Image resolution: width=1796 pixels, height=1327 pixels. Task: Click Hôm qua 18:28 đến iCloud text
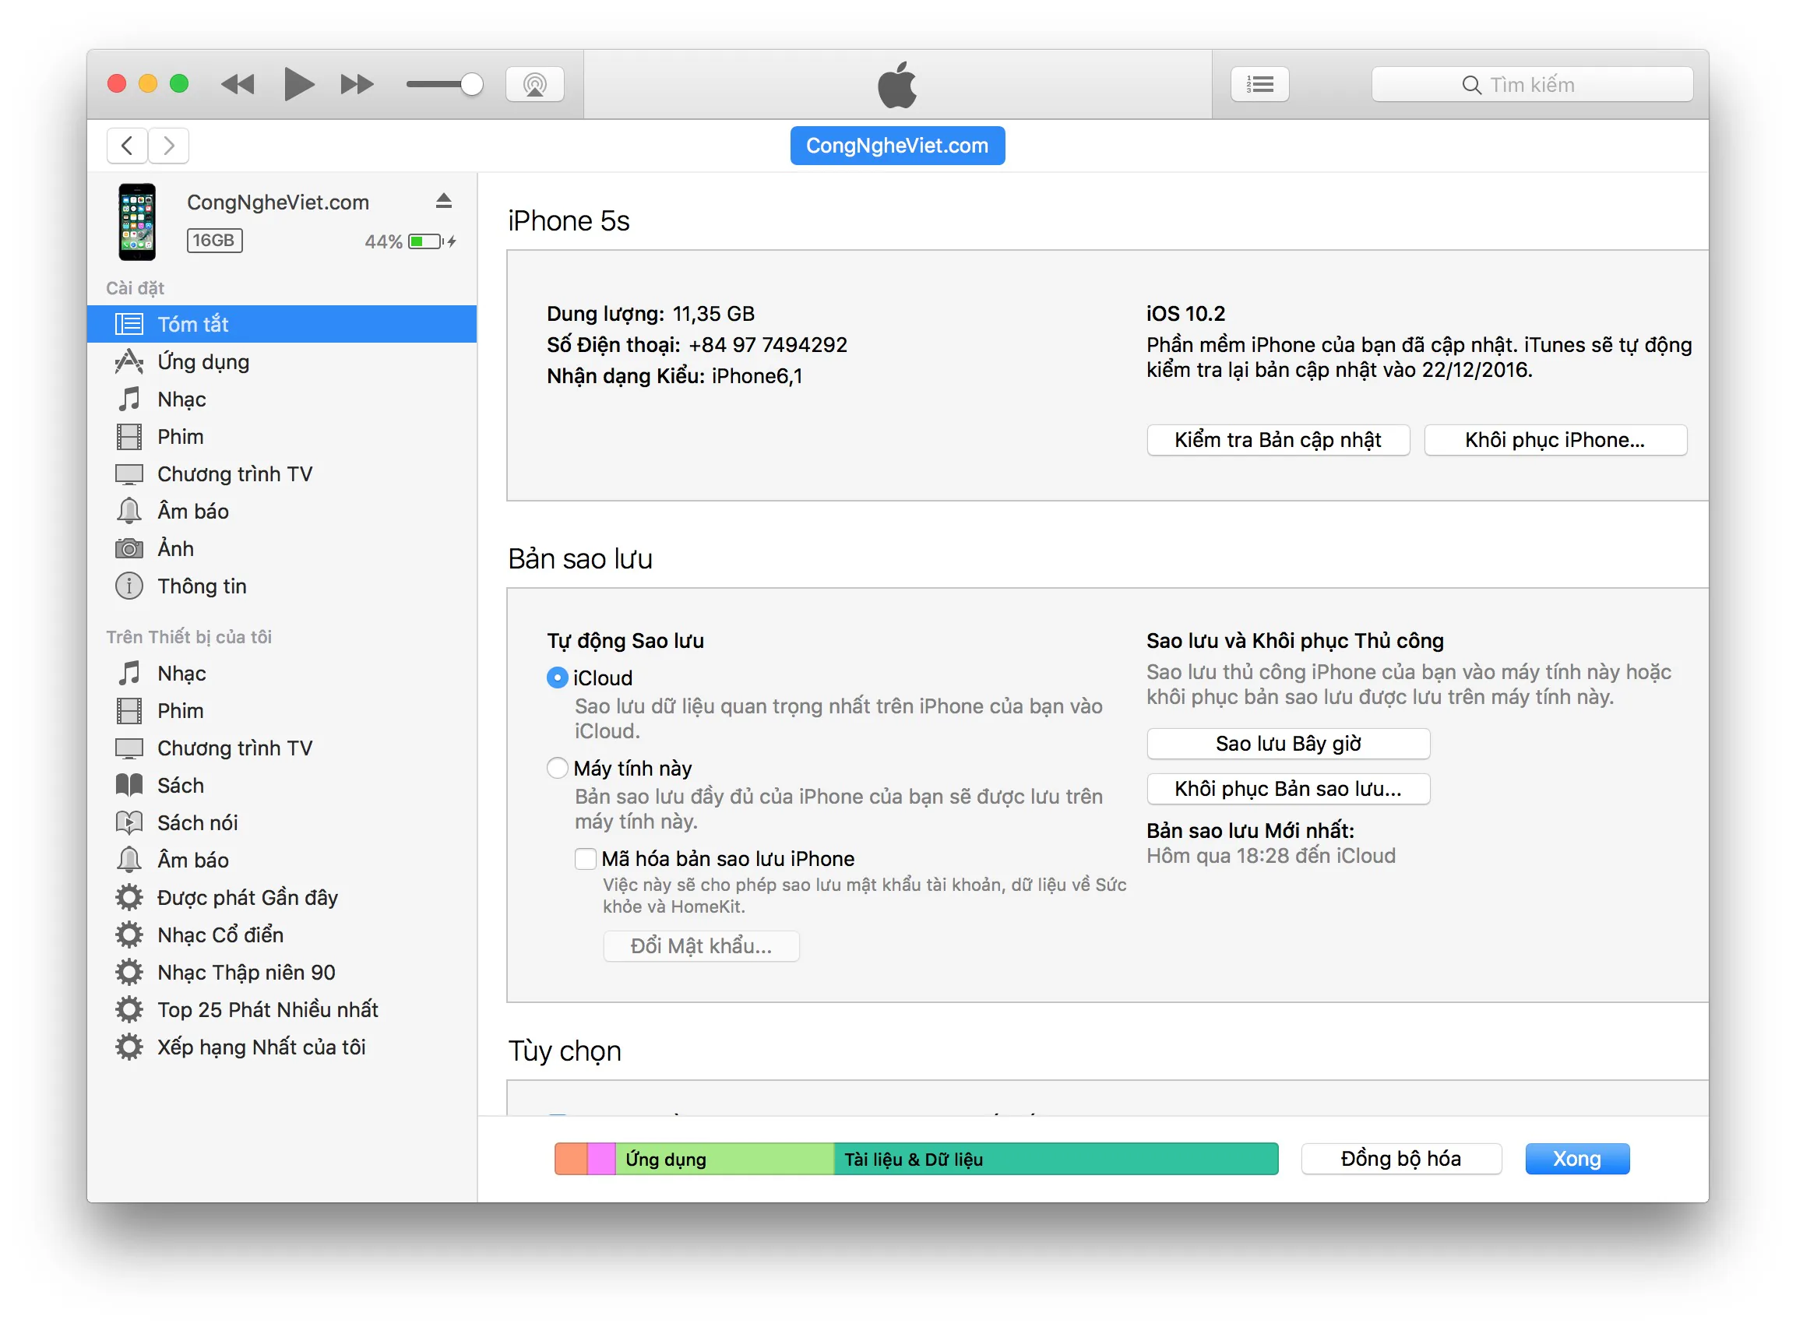click(1271, 856)
